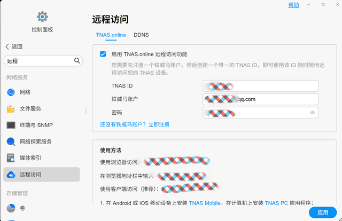Select 终端与 SNMP in the sidebar
This screenshot has height=221, width=342.
42,125
